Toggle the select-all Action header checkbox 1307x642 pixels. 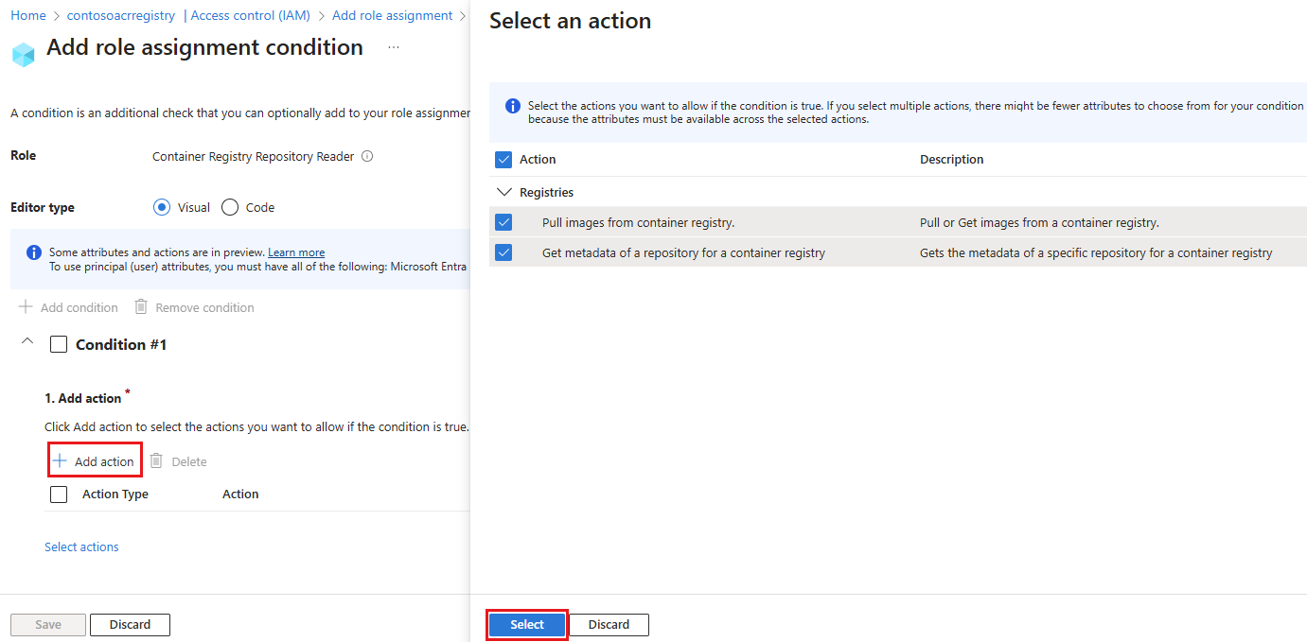pos(503,160)
